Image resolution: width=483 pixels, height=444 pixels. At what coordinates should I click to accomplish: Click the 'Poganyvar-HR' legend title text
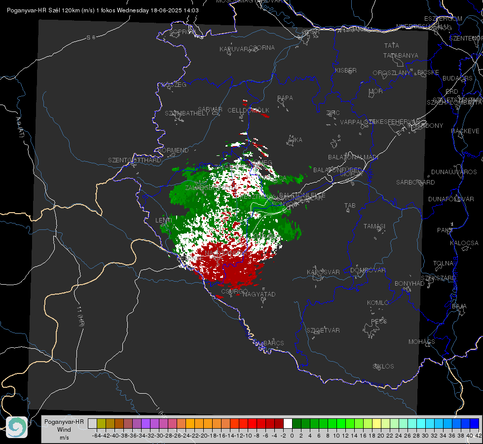click(x=64, y=422)
